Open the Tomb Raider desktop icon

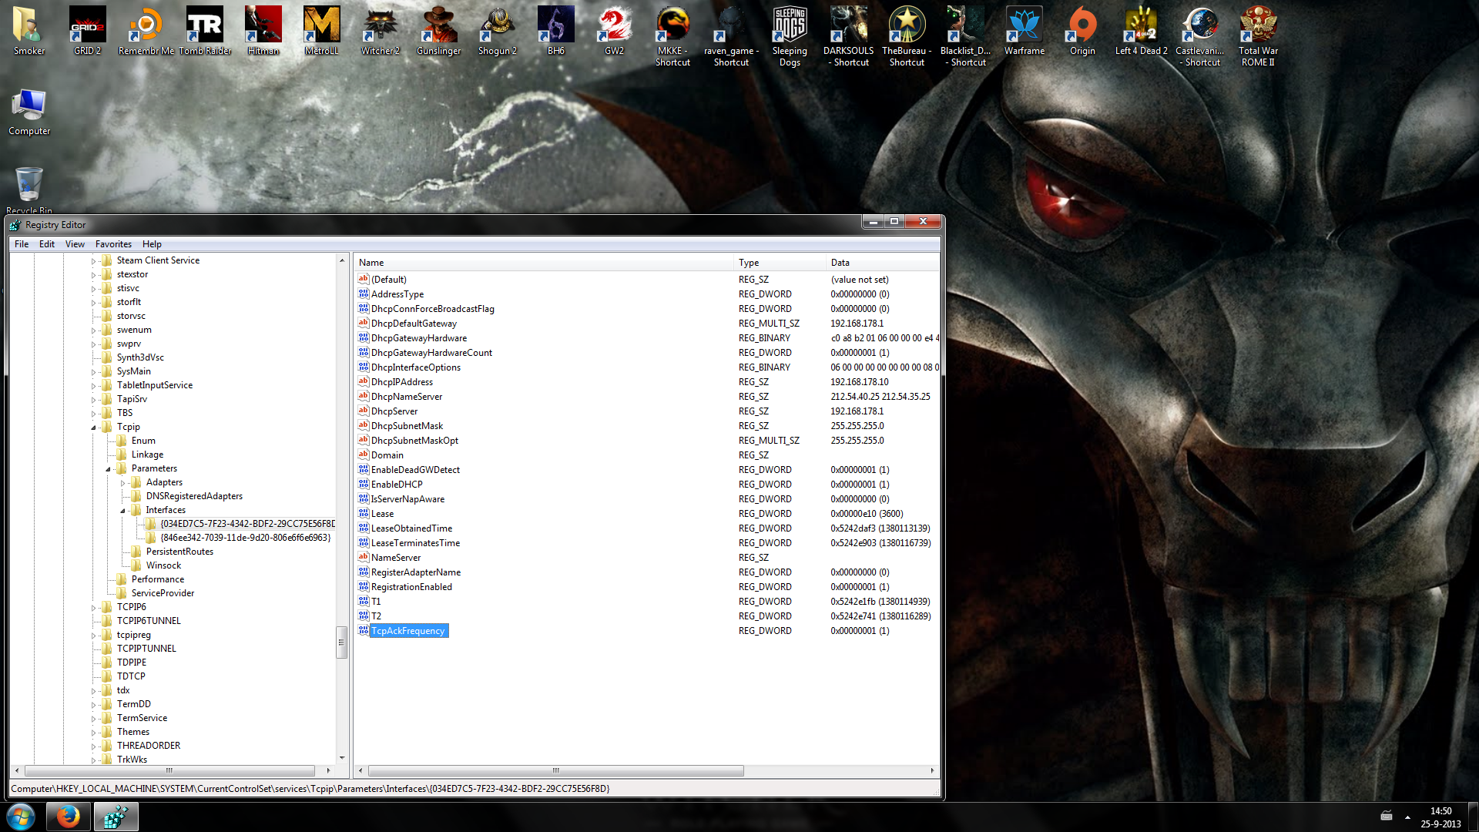click(x=205, y=31)
